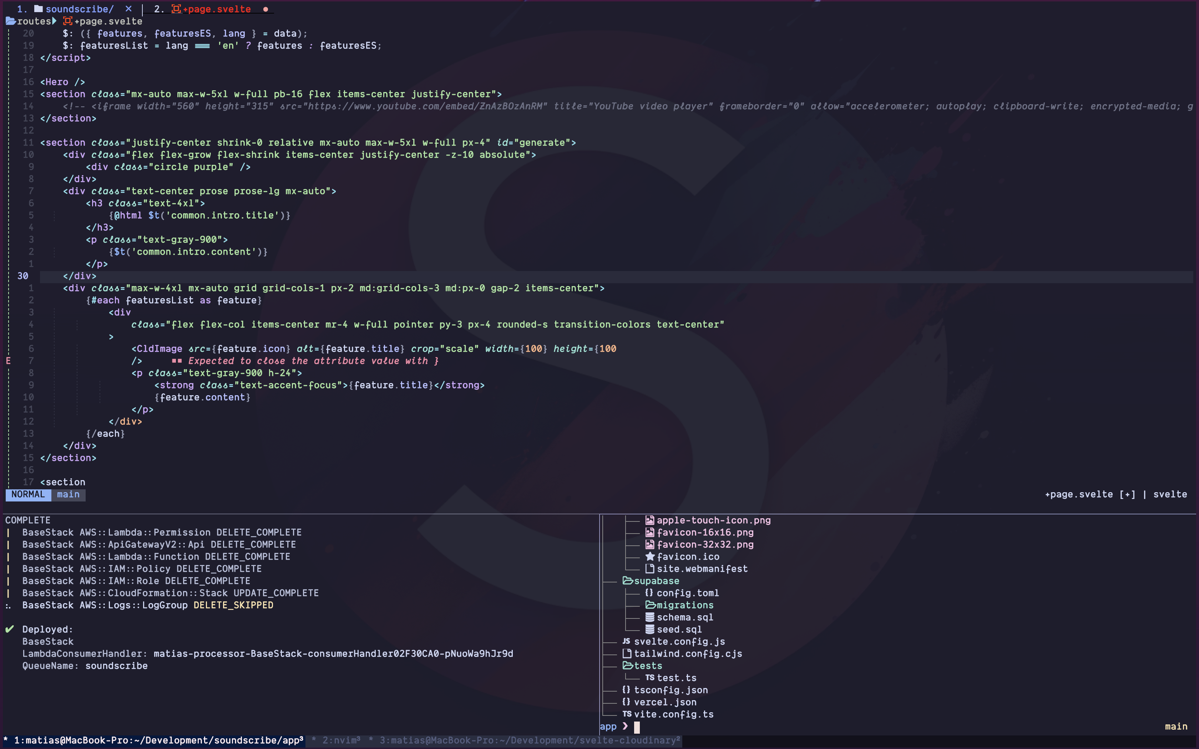Select tailwind.config.cjs in the file tree
The width and height of the screenshot is (1199, 749).
(688, 653)
